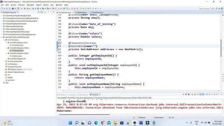Viewport: 224px width, 126px height.
Task: Click the Task View icon on the taskbar
Action: tap(83, 123)
